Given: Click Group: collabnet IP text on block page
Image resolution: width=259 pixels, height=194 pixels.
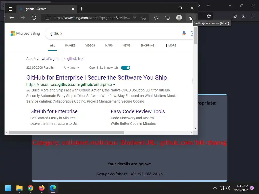Looking at the screenshot, I should (x=129, y=174).
